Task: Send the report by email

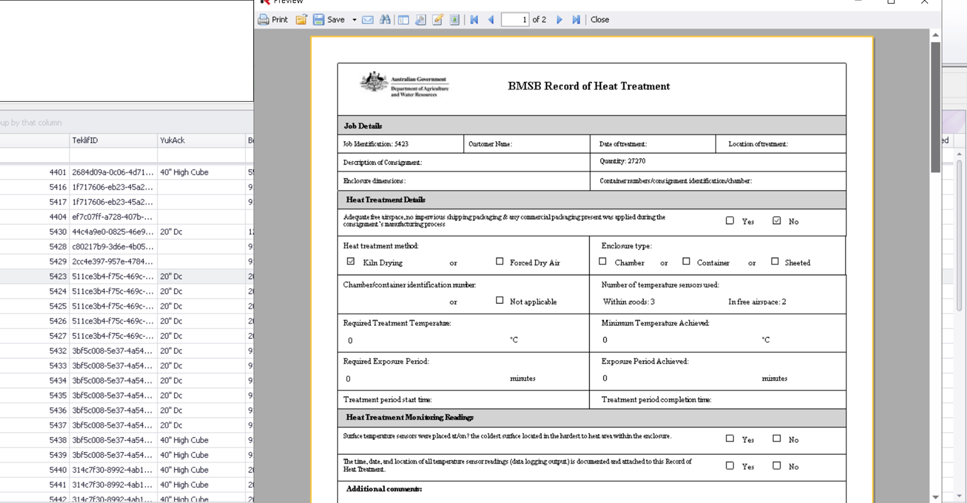Action: tap(368, 20)
